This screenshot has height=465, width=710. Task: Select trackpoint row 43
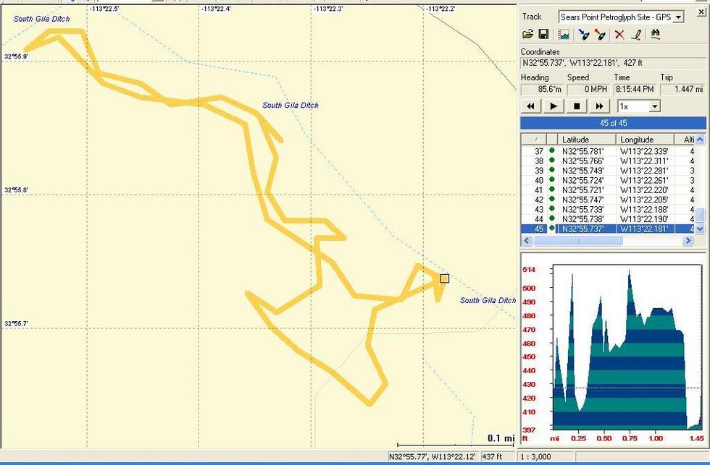tap(608, 210)
